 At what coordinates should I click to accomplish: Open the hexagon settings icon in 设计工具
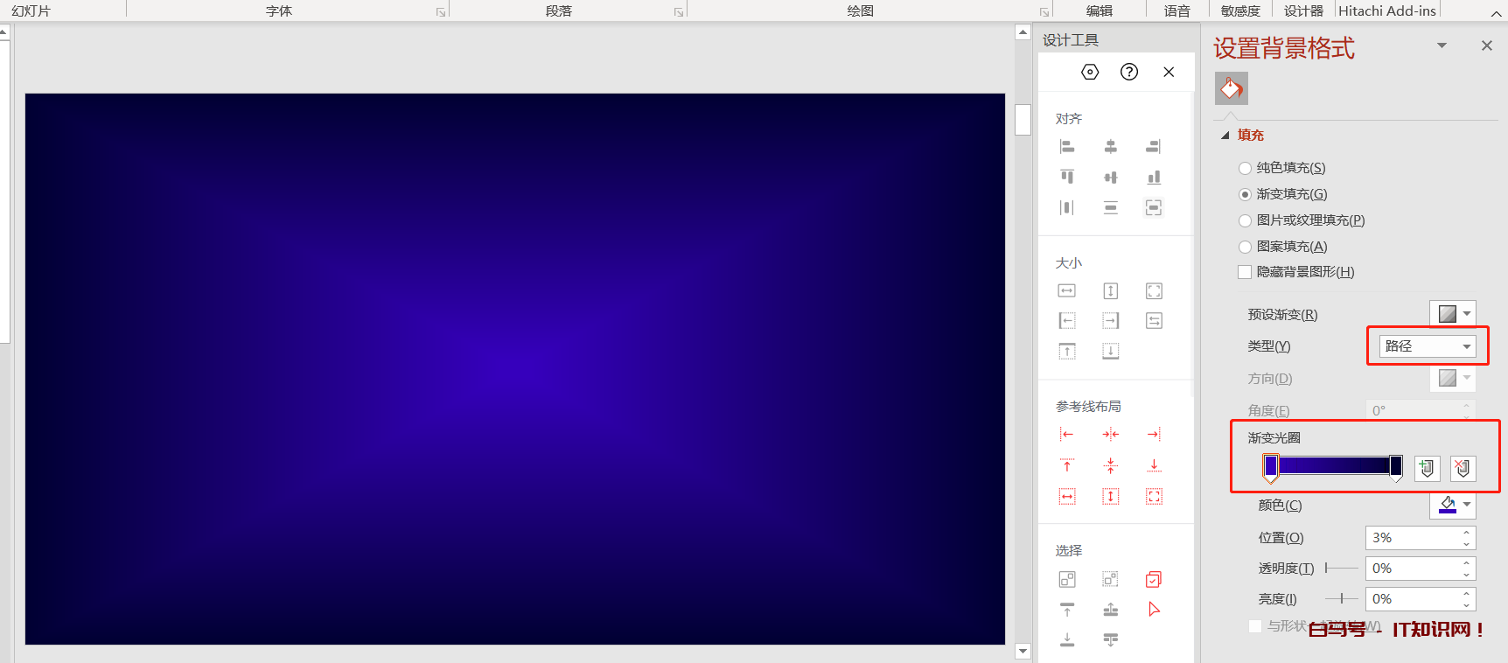(1090, 72)
